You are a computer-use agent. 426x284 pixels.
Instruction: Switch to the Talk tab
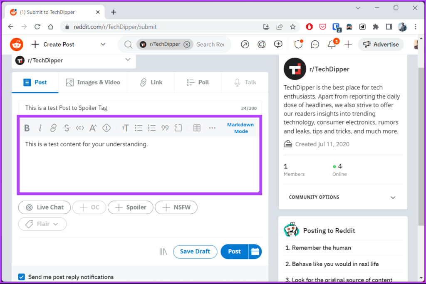pyautogui.click(x=245, y=82)
